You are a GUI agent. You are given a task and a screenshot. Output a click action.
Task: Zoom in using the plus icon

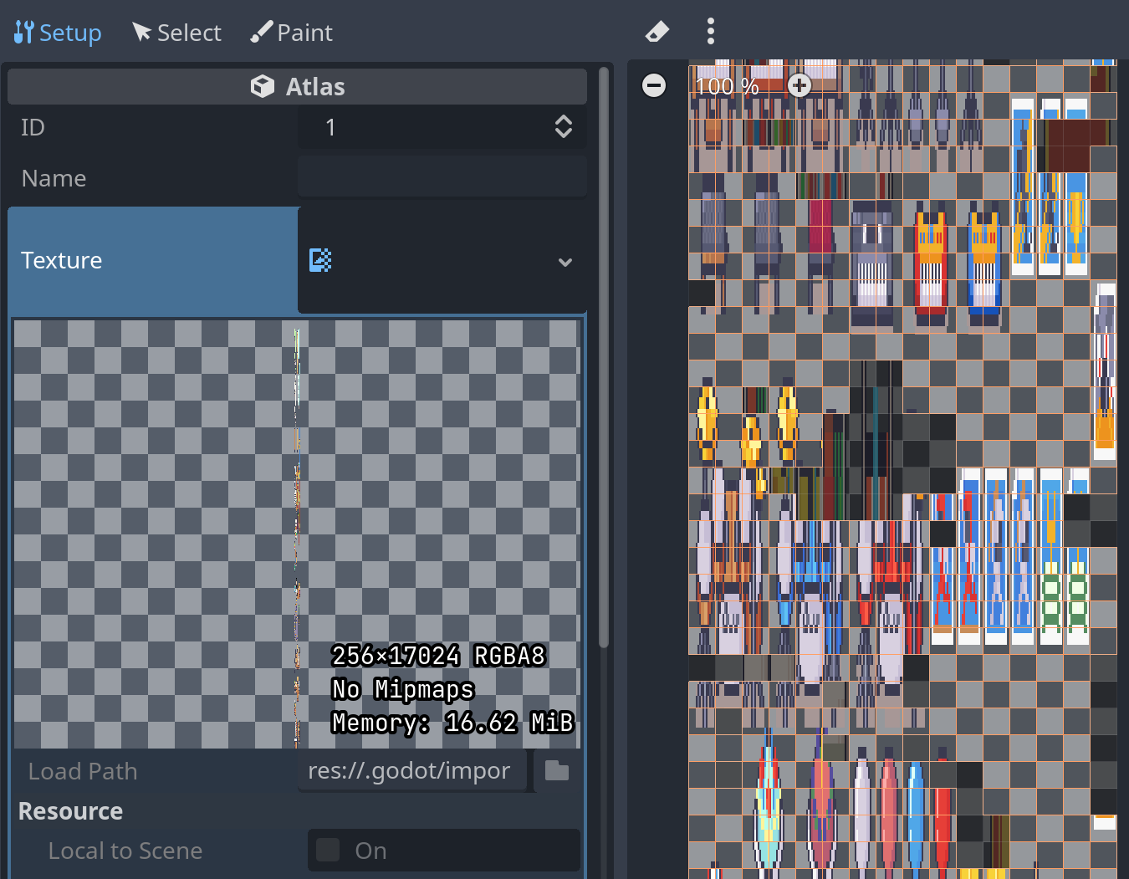pos(799,84)
